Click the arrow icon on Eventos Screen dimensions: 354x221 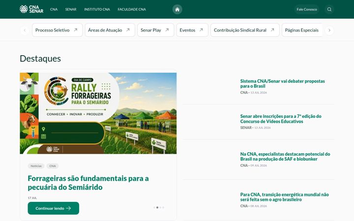(x=201, y=30)
